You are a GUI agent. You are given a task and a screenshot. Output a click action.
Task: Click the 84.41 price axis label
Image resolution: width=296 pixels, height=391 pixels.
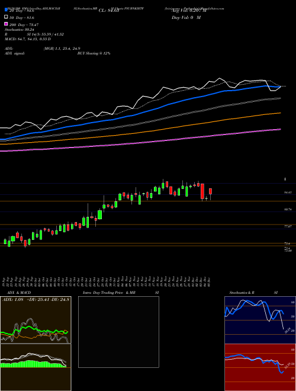click(x=288, y=193)
